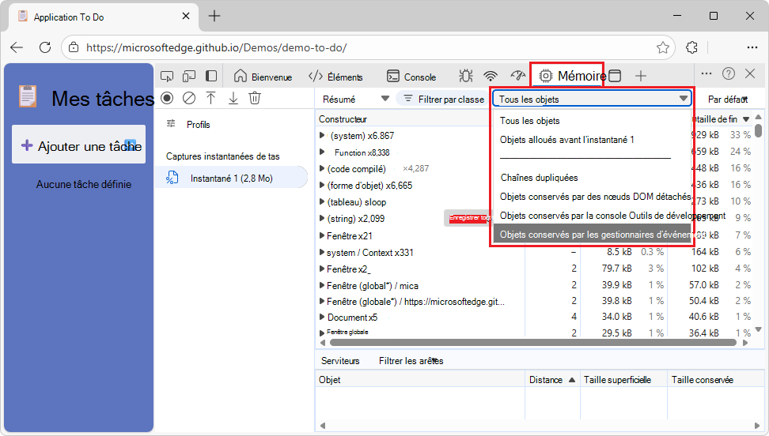
Task: Click the vertical scrollbar down arrow
Action: click(x=758, y=329)
